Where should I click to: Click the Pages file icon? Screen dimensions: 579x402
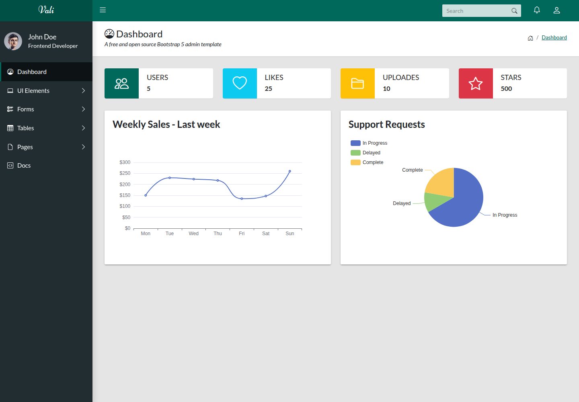click(x=10, y=147)
